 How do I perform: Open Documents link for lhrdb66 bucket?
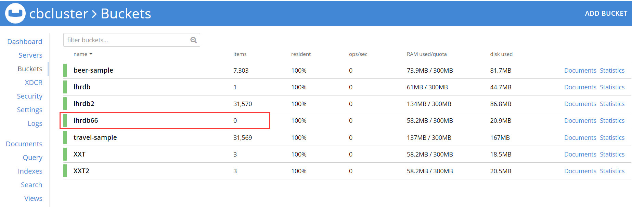tap(580, 120)
